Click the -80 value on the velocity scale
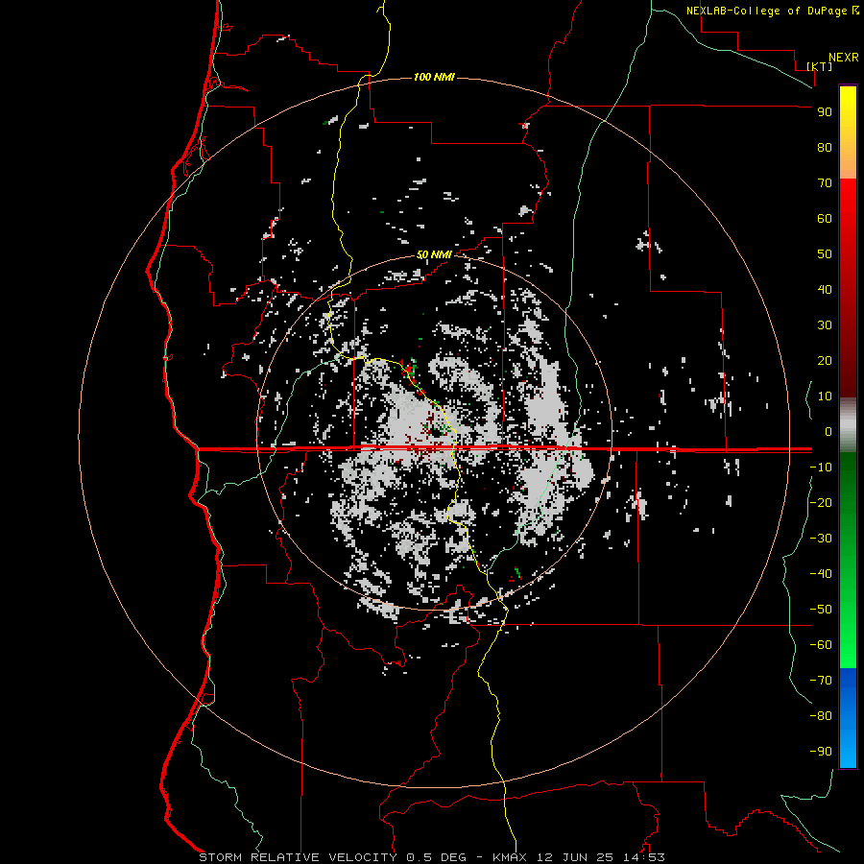Viewport: 864px width, 864px height. tap(821, 716)
